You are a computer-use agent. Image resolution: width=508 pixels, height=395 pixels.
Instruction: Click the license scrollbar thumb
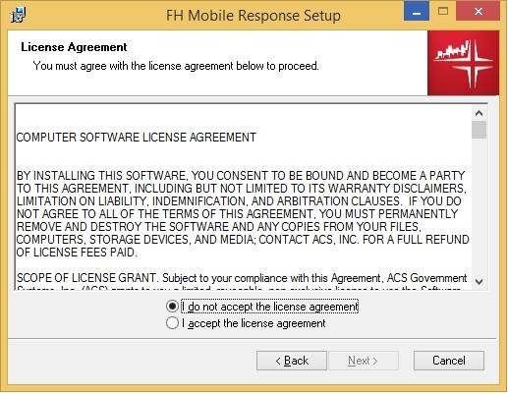(479, 130)
